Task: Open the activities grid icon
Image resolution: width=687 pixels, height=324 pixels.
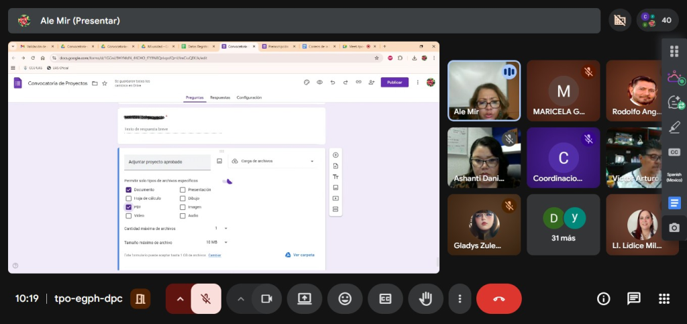Action: click(x=664, y=299)
